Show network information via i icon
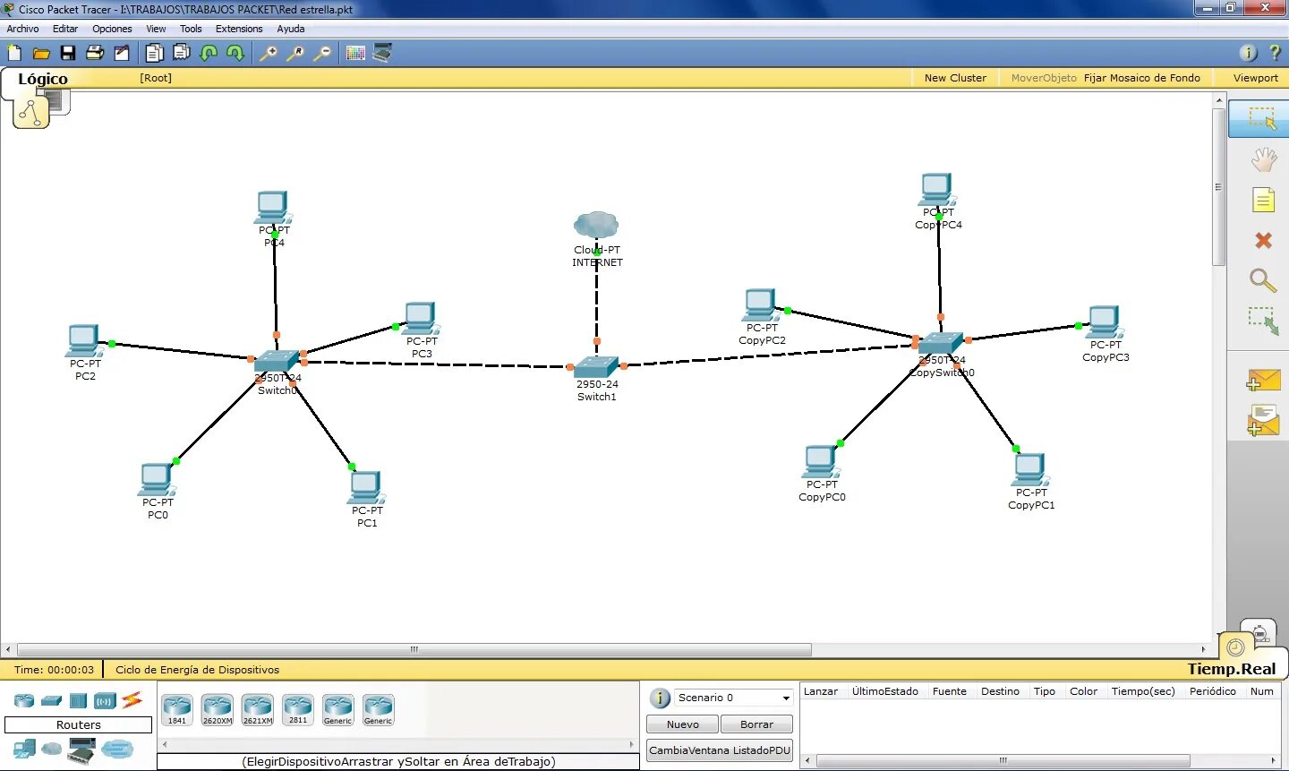 pyautogui.click(x=1248, y=54)
